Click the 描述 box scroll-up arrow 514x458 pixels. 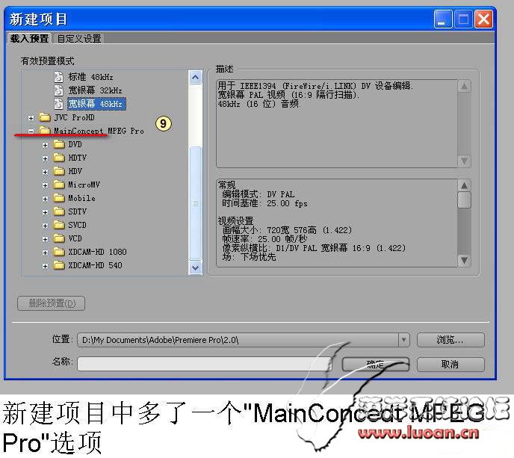pyautogui.click(x=464, y=87)
